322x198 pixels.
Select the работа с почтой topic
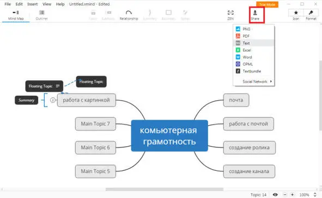pos(248,124)
